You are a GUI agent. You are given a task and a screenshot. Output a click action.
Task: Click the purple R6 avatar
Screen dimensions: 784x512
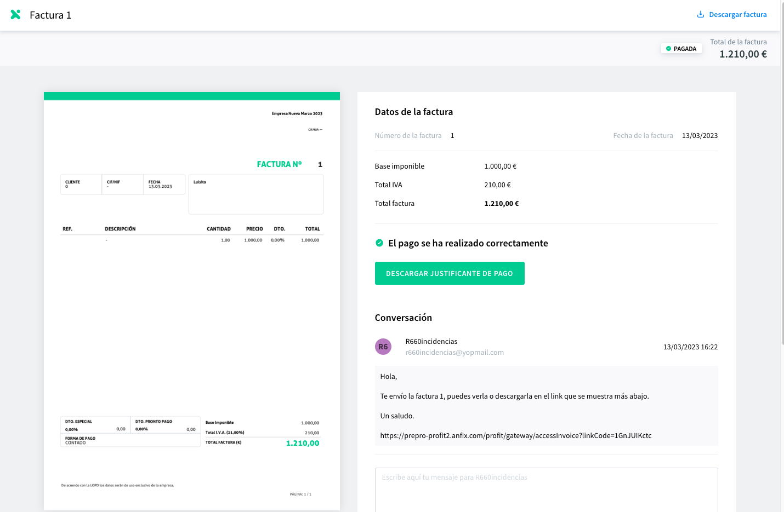[383, 347]
